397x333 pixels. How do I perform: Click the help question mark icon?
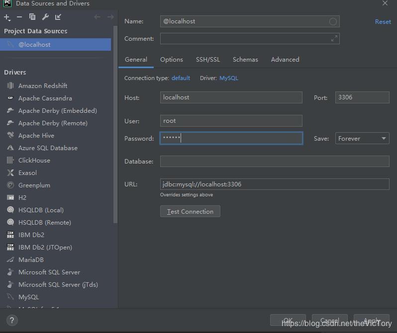pyautogui.click(x=11, y=321)
